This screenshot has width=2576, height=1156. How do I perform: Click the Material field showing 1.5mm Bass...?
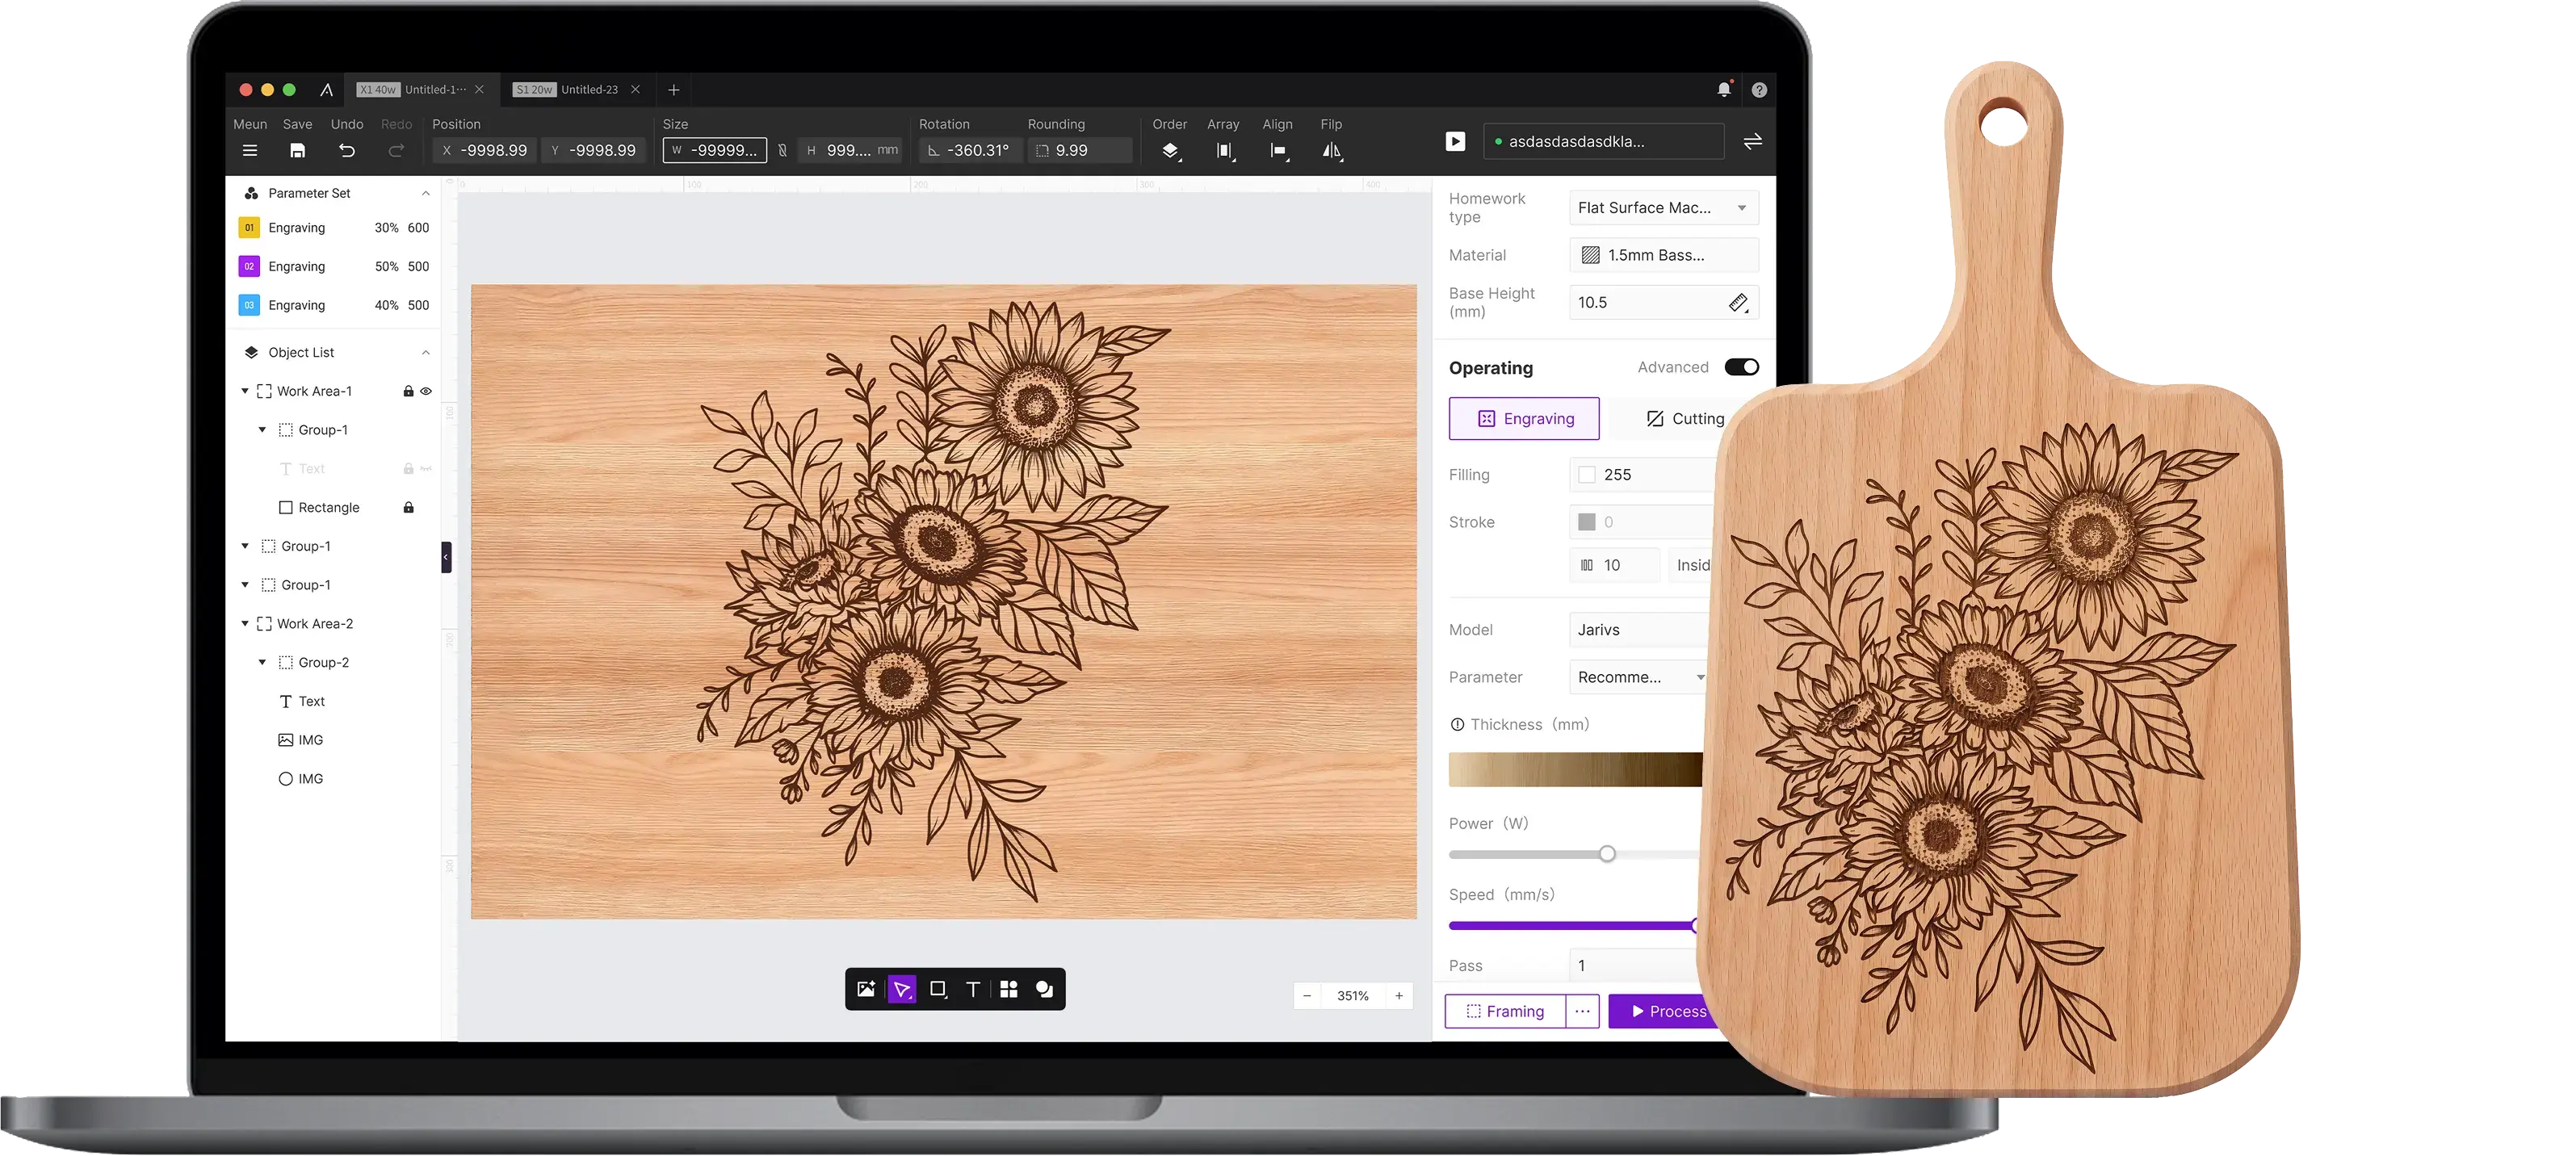[x=1663, y=255]
